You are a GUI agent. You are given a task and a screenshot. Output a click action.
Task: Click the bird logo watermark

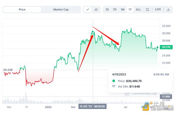[x=146, y=106]
